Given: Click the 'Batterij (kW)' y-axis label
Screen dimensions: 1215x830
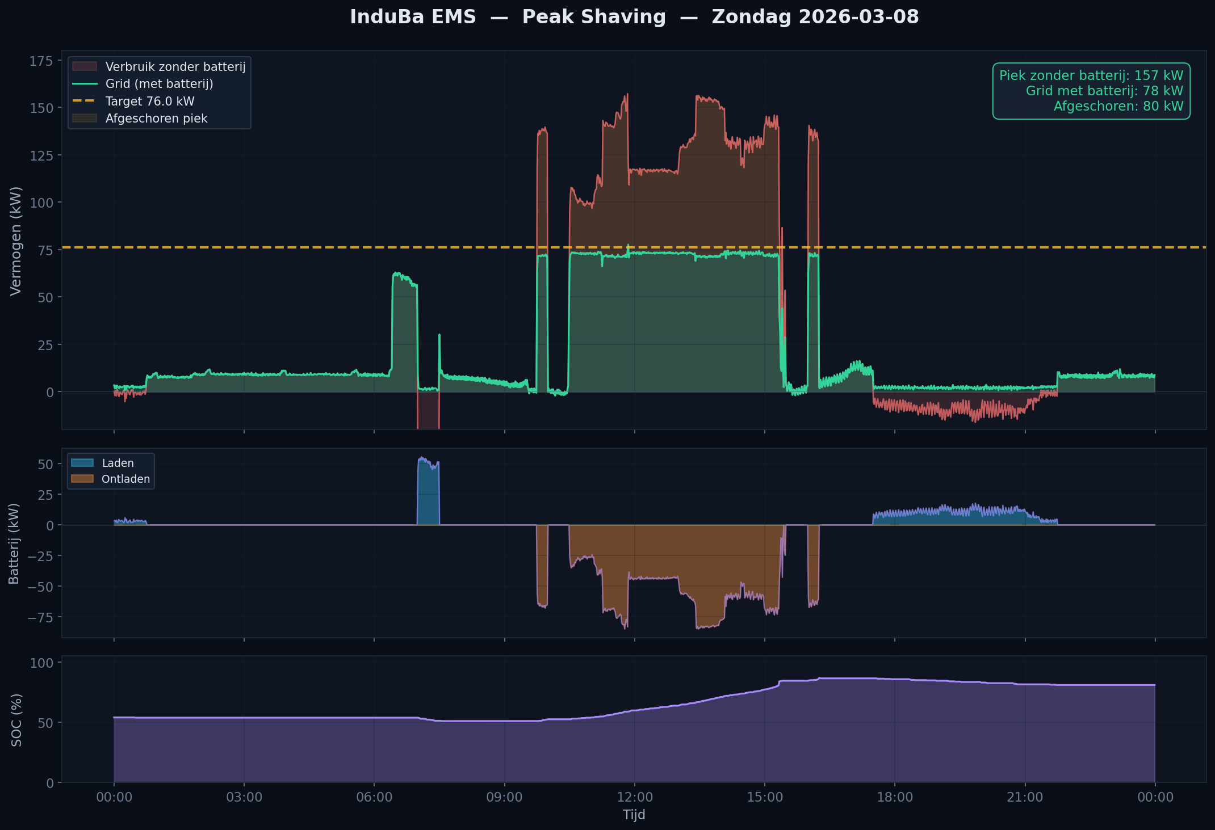Looking at the screenshot, I should pos(14,543).
